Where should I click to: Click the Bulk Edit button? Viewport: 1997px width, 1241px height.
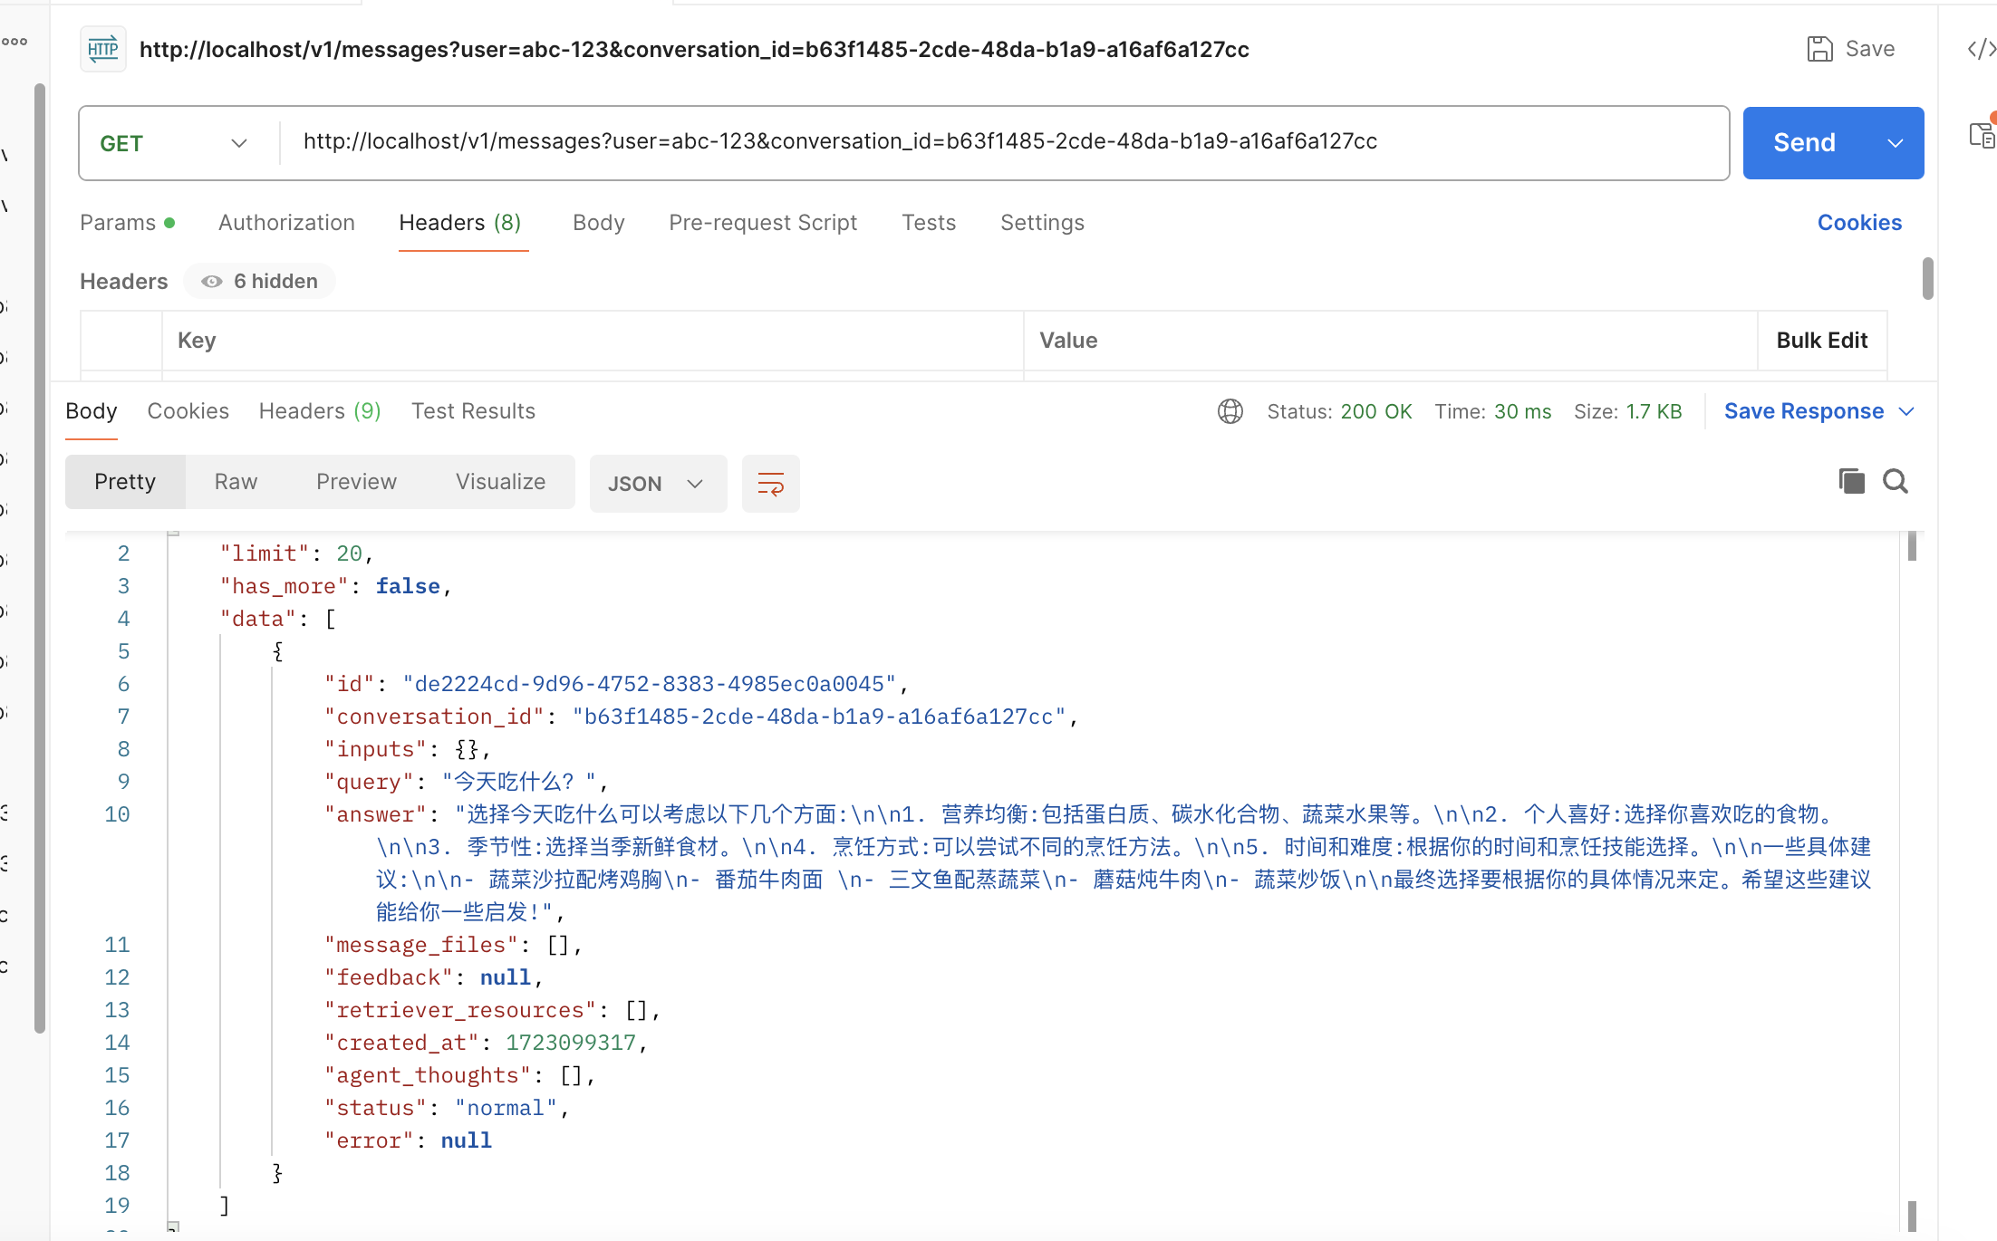(1821, 341)
